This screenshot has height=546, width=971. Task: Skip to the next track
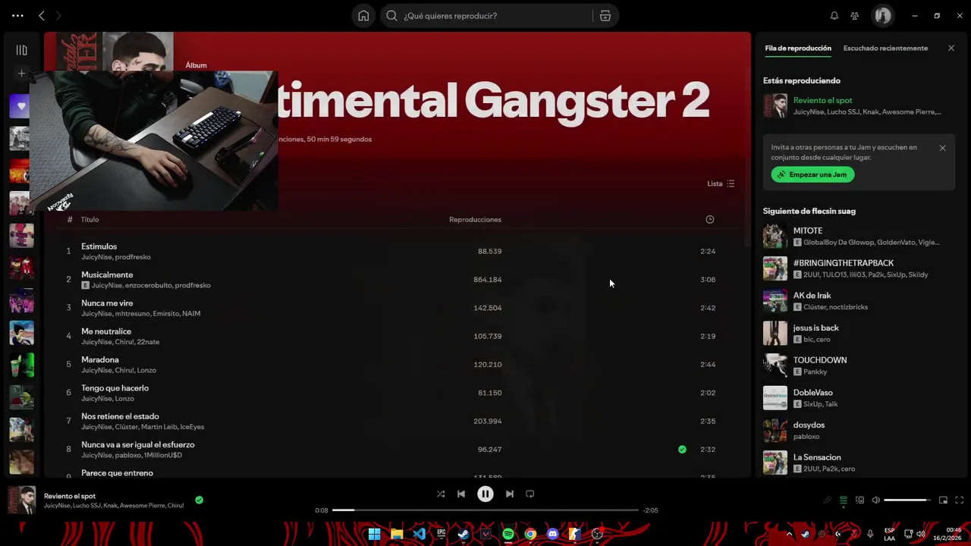[x=510, y=494]
